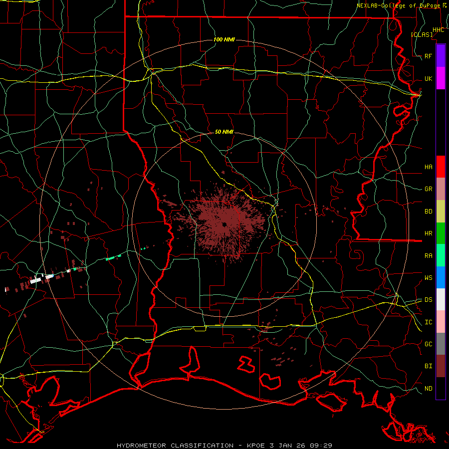Viewport: 449px width, 449px height.
Task: Select the dusty pink GR legend swatch
Action: [441, 189]
